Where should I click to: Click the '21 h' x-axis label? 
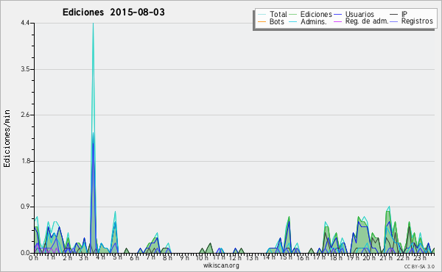(385, 258)
